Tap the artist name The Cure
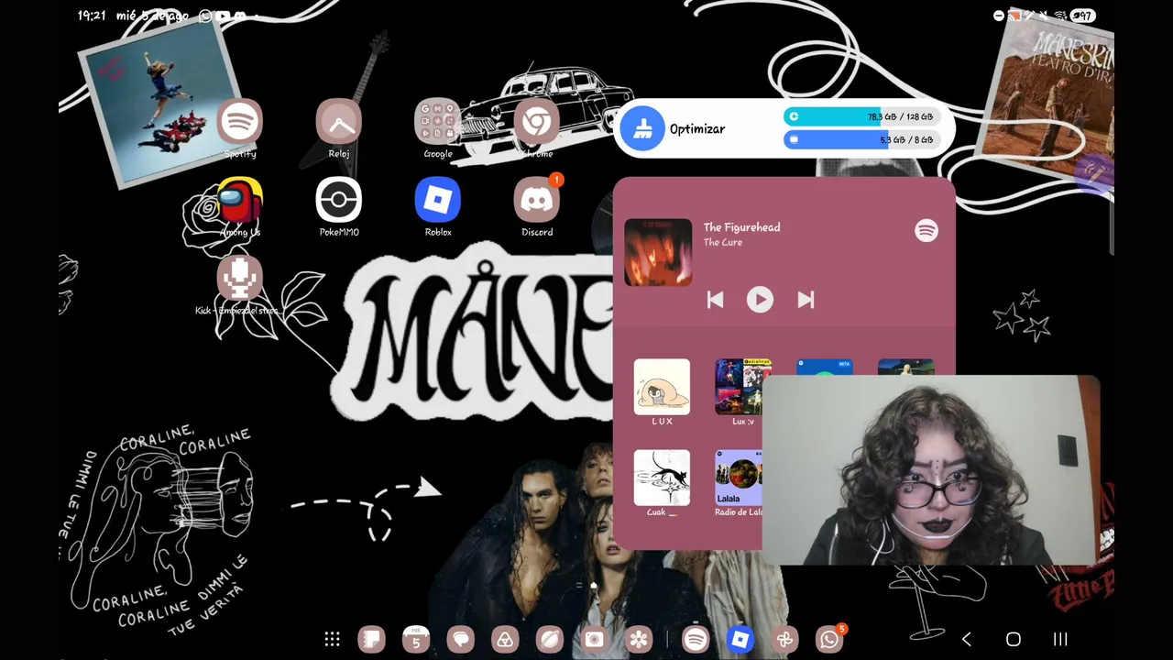The height and width of the screenshot is (660, 1173). point(723,242)
